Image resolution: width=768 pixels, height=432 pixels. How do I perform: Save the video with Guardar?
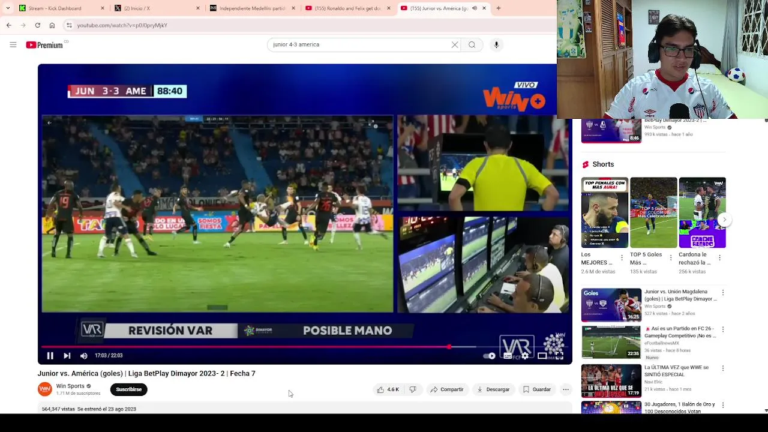click(x=536, y=389)
